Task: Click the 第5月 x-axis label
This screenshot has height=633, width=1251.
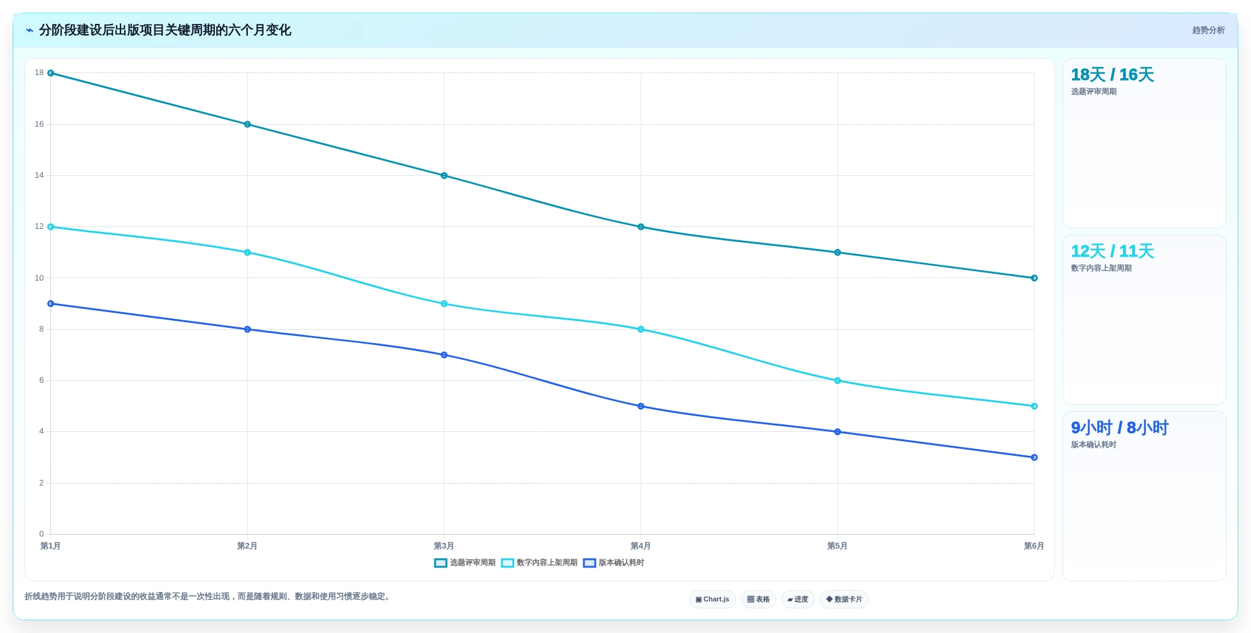Action: tap(837, 546)
